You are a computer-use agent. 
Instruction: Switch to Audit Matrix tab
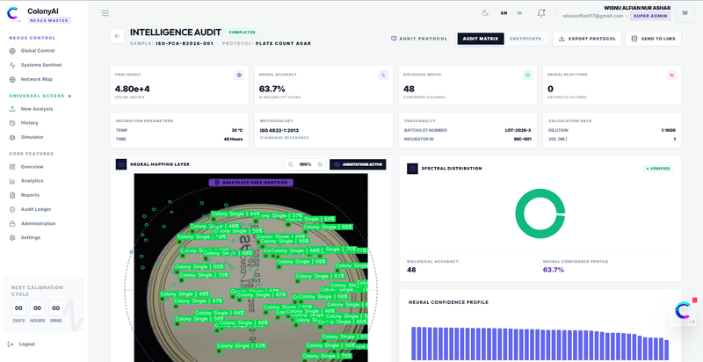coord(481,39)
